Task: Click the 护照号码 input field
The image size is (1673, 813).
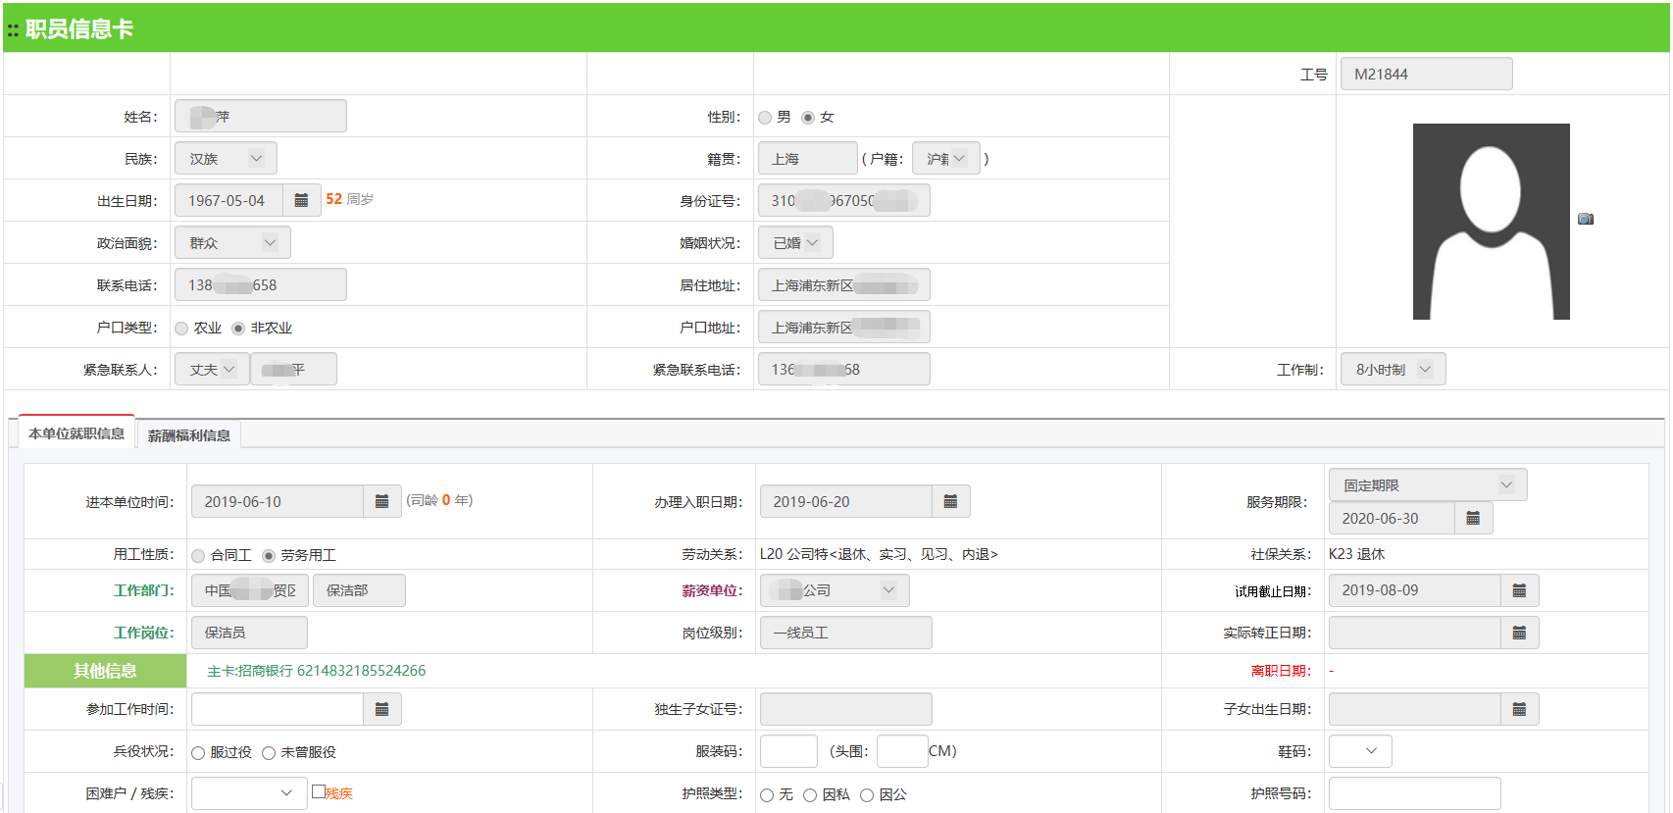Action: 1414,793
